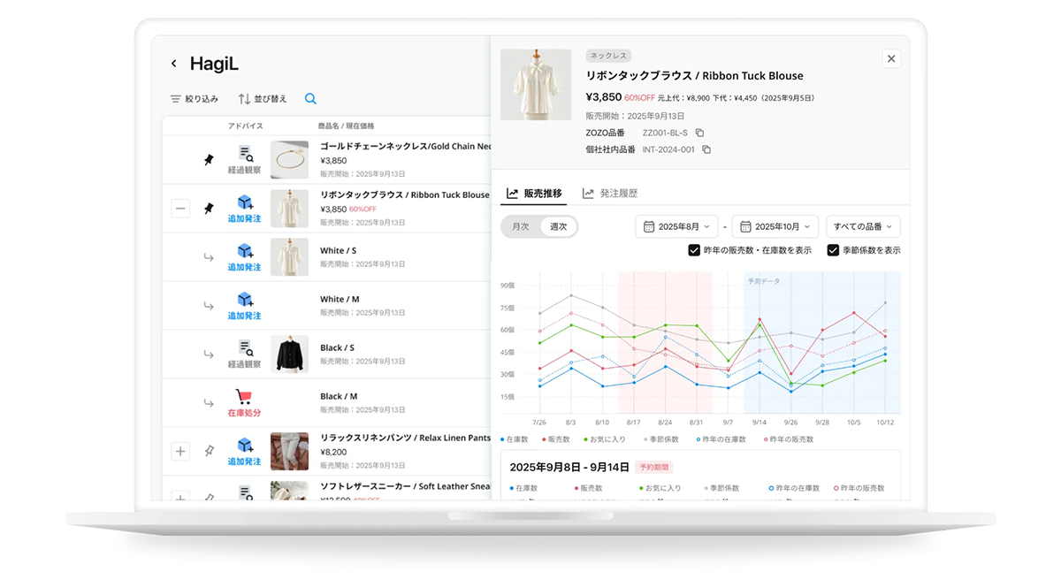The height and width of the screenshot is (587, 1061).
Task: Open the 2025年10月 end month picker
Action: click(775, 226)
